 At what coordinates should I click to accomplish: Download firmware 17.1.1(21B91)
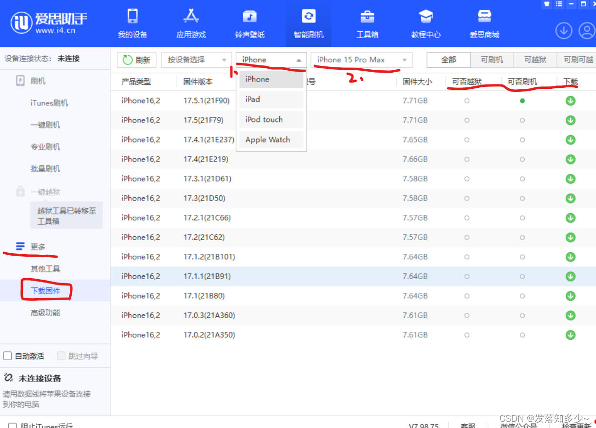click(570, 276)
